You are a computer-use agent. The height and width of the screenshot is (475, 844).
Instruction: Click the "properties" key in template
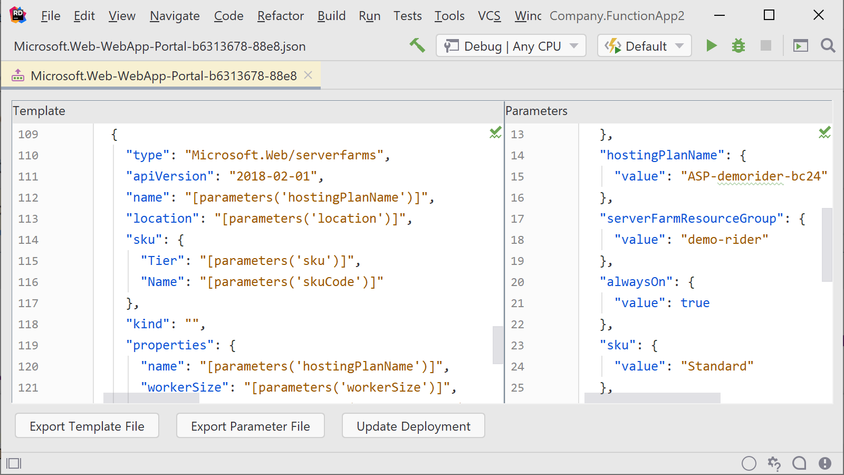(x=170, y=345)
